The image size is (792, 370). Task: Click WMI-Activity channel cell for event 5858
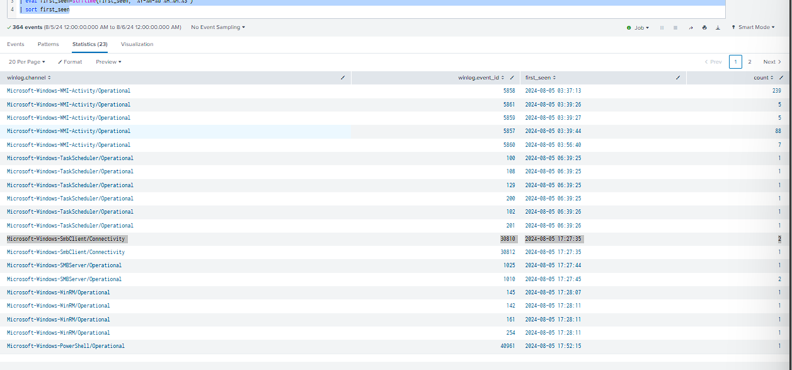[x=69, y=91]
